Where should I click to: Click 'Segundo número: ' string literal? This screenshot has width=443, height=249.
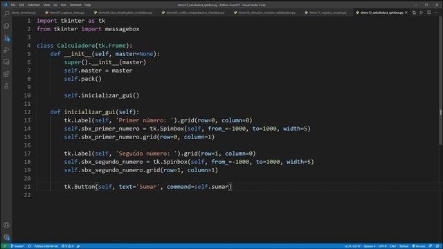click(147, 154)
